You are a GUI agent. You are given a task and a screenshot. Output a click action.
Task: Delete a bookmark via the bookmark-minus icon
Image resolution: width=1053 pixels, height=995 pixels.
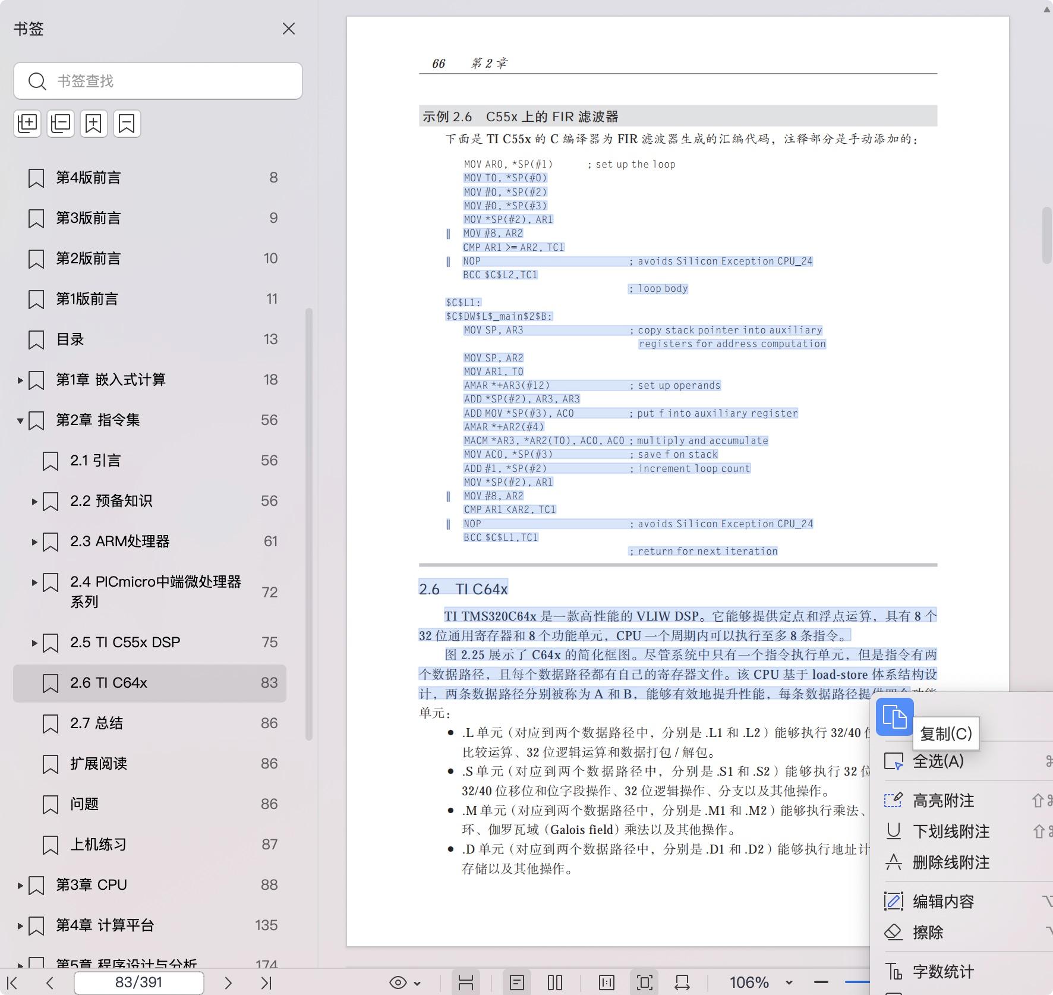[x=127, y=123]
